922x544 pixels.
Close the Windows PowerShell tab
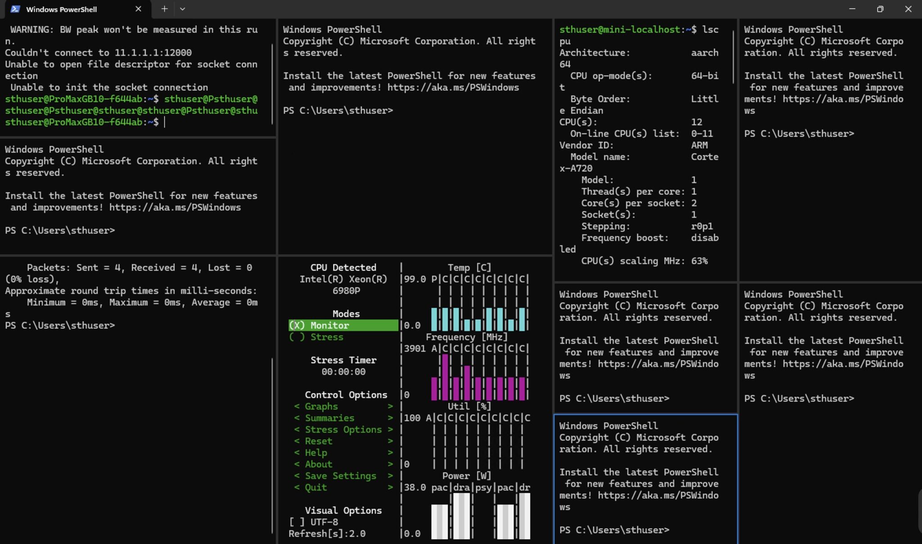click(138, 9)
